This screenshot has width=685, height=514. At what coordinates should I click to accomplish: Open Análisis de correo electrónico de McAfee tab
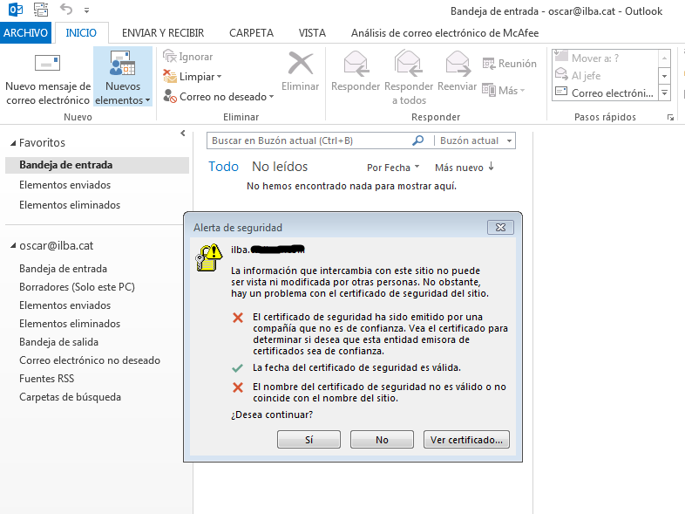[444, 33]
